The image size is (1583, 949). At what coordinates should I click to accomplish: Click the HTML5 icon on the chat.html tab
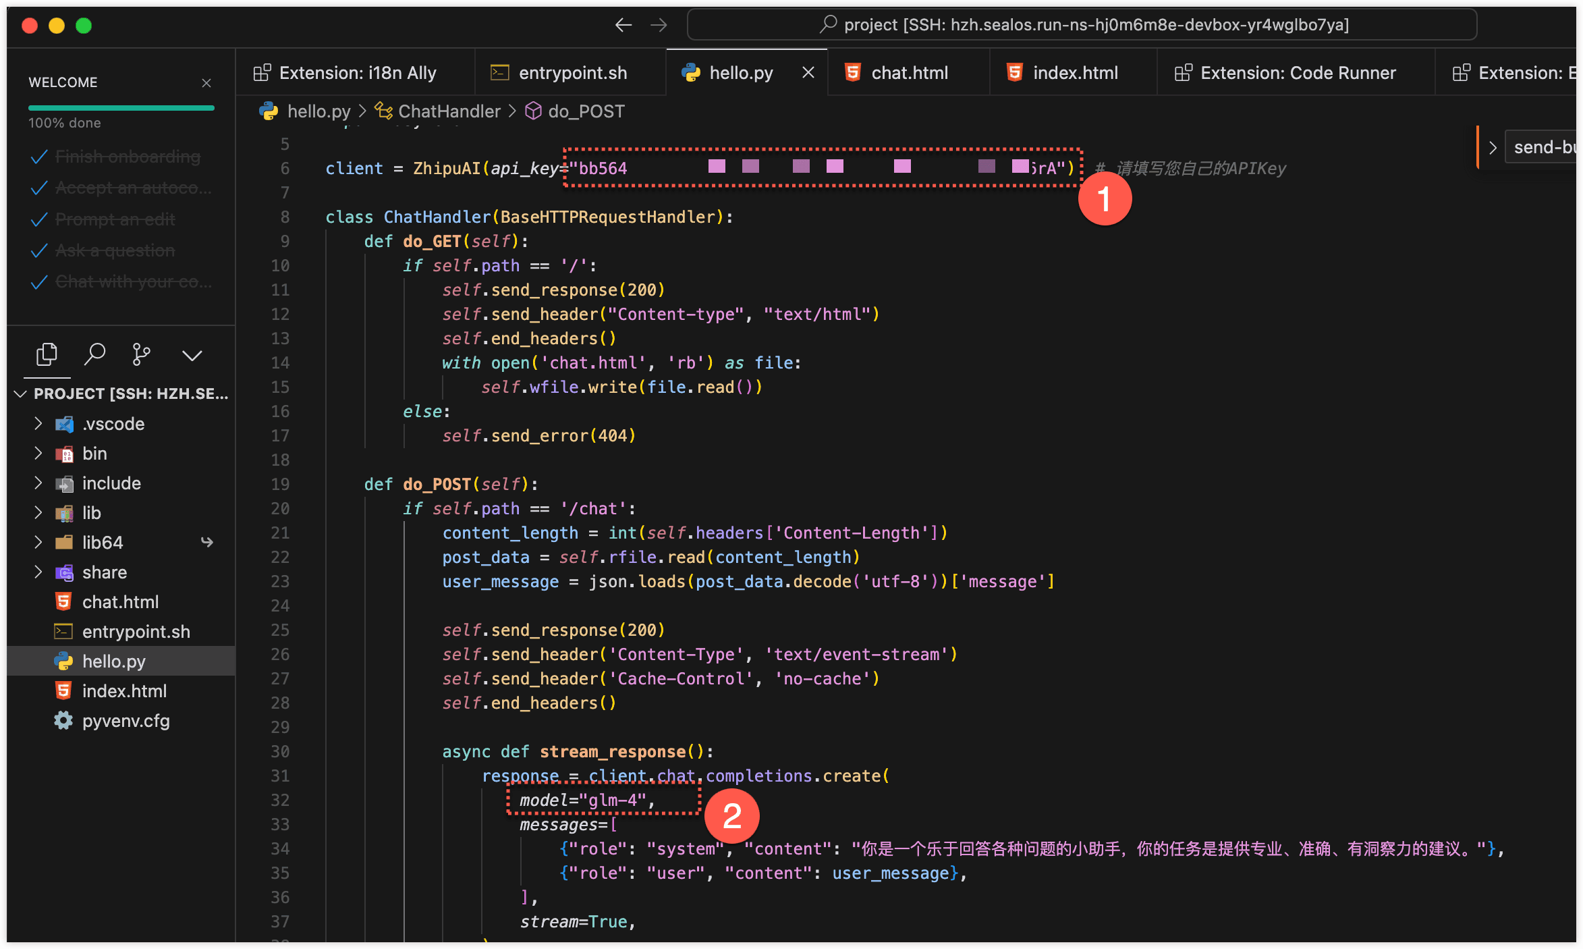pos(852,72)
